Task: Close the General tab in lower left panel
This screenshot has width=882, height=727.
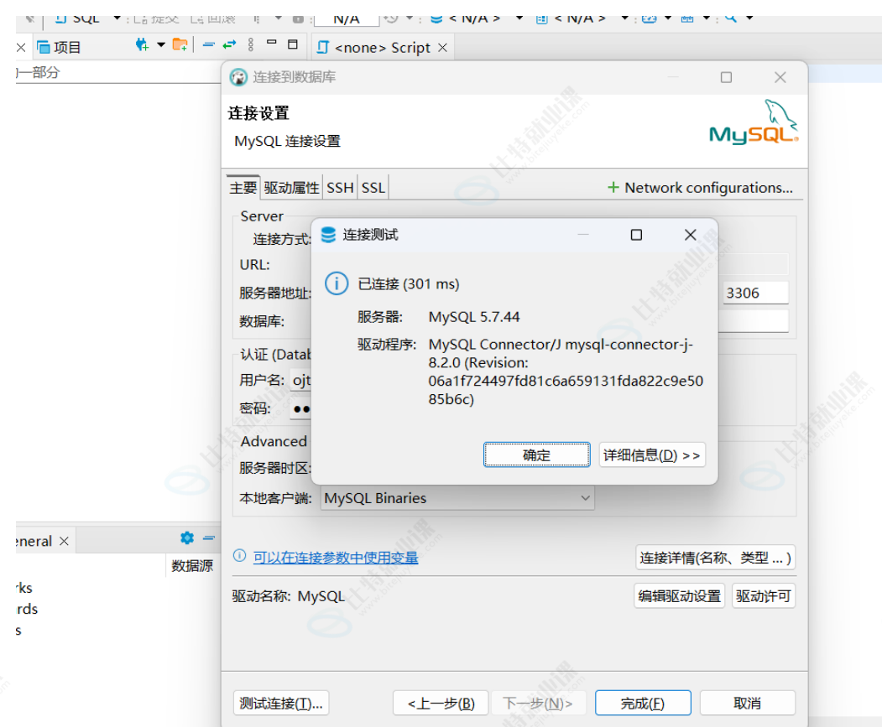Action: pos(64,541)
